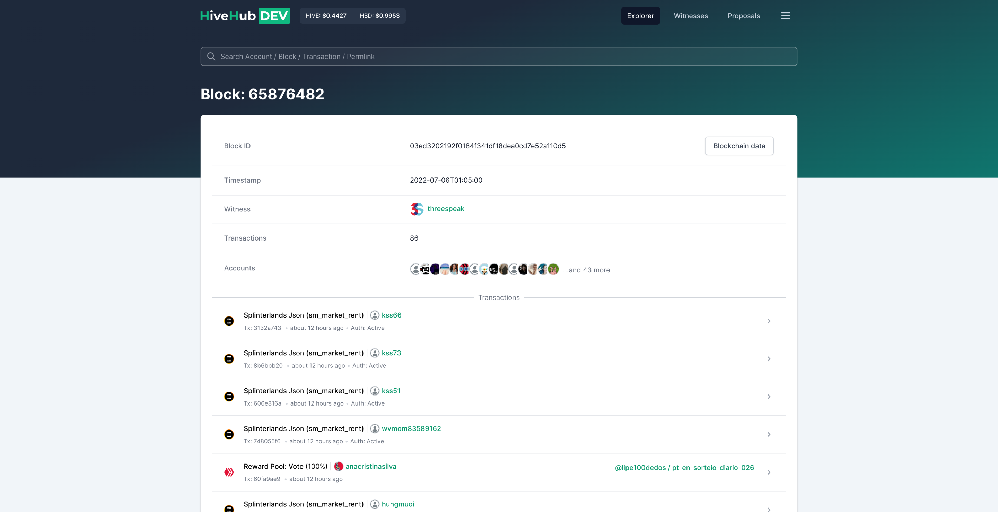Click Splinterlands icon on kss66 transaction
Image resolution: width=998 pixels, height=512 pixels.
coord(229,321)
